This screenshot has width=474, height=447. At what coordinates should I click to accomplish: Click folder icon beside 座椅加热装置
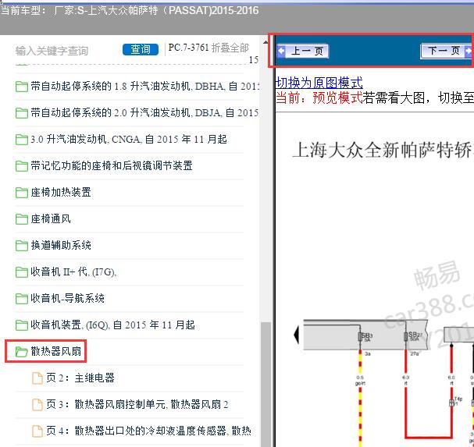point(21,193)
